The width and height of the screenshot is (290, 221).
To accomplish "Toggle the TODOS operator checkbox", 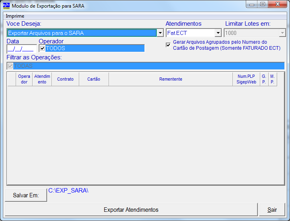I will tap(42, 49).
